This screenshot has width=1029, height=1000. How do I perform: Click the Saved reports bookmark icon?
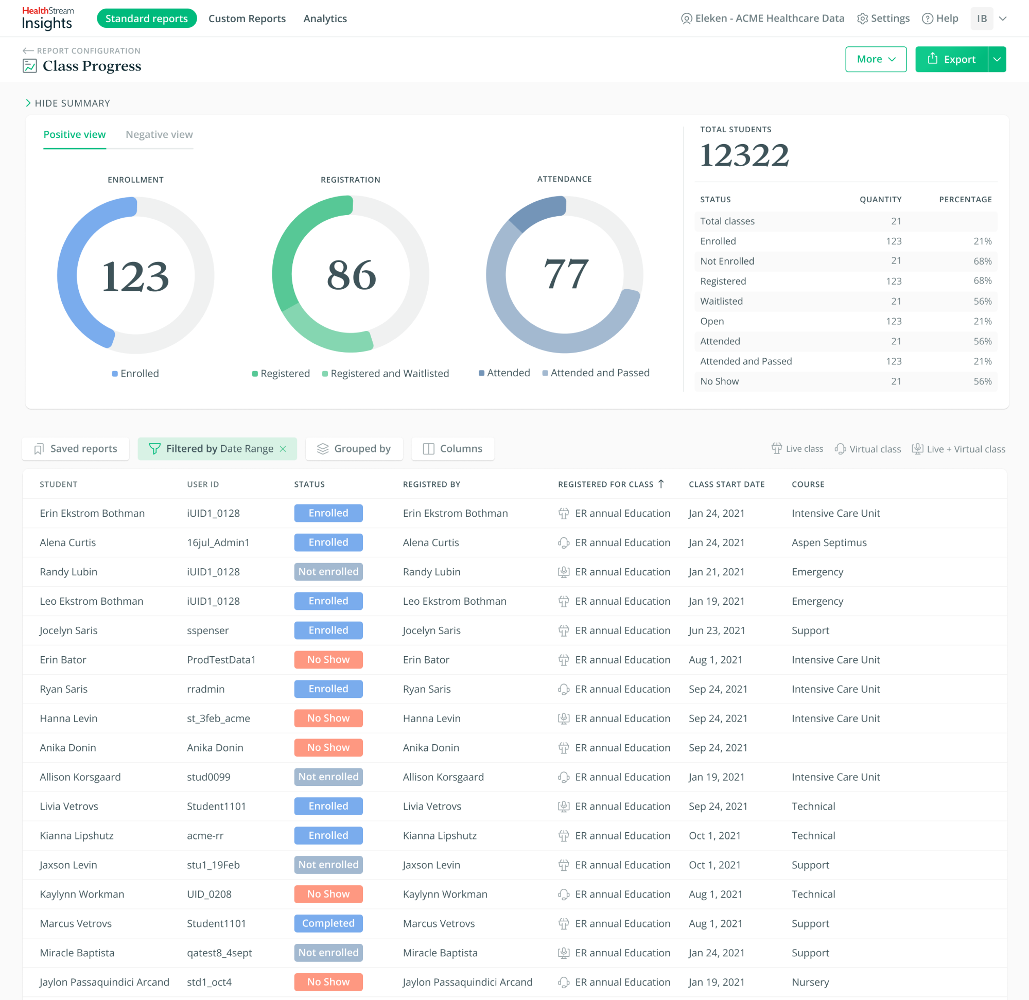39,448
